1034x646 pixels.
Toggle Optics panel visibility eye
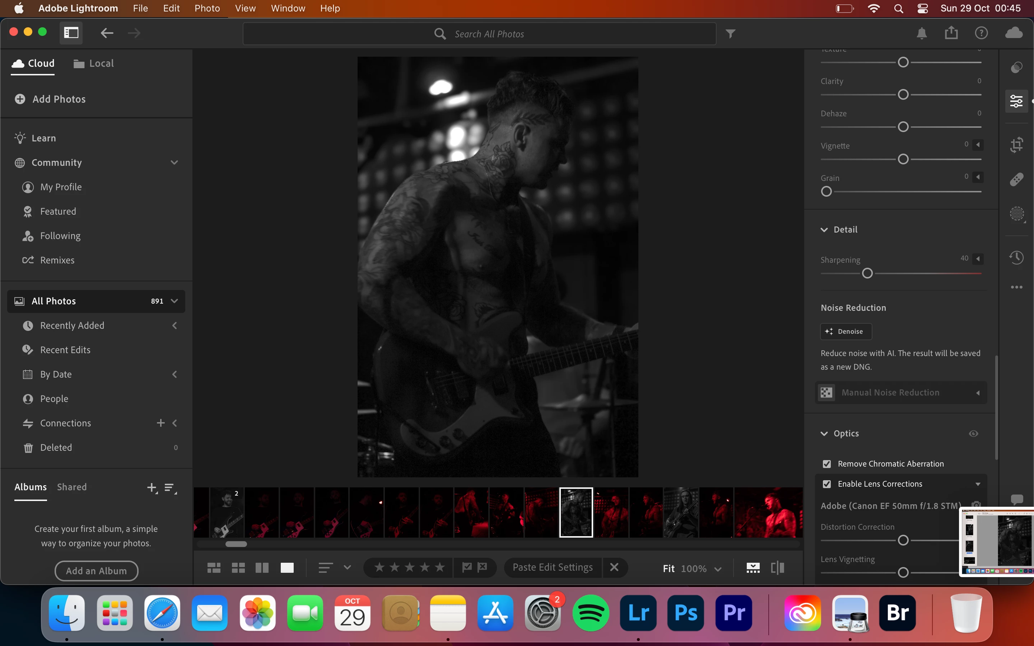pyautogui.click(x=973, y=434)
